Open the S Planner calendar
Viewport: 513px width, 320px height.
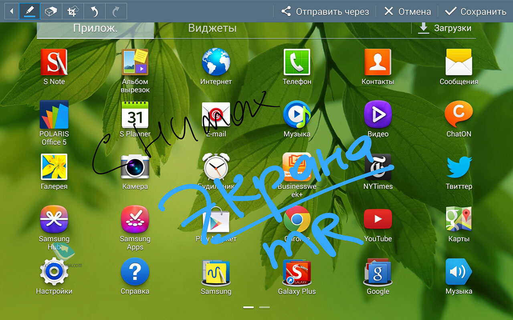[135, 119]
